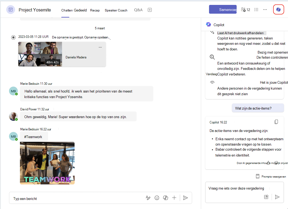The height and width of the screenshot is (209, 288).
Task: Open Copilot options in the compose bar
Action: click(166, 198)
